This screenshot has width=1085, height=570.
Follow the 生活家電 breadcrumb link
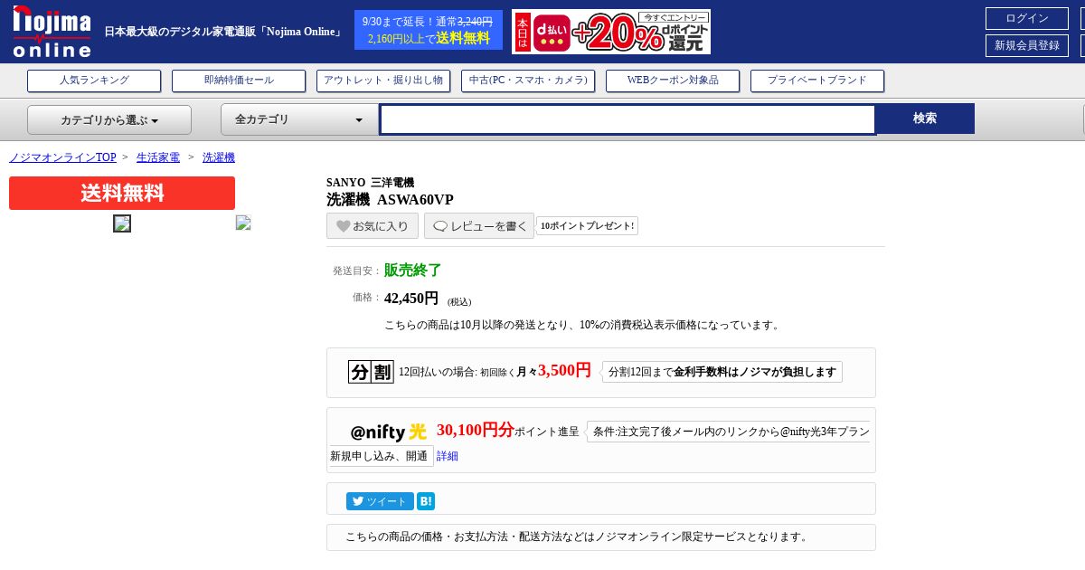(x=158, y=157)
